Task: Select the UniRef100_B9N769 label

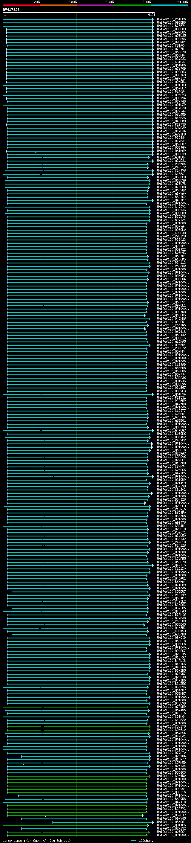Action: [x=171, y=75]
